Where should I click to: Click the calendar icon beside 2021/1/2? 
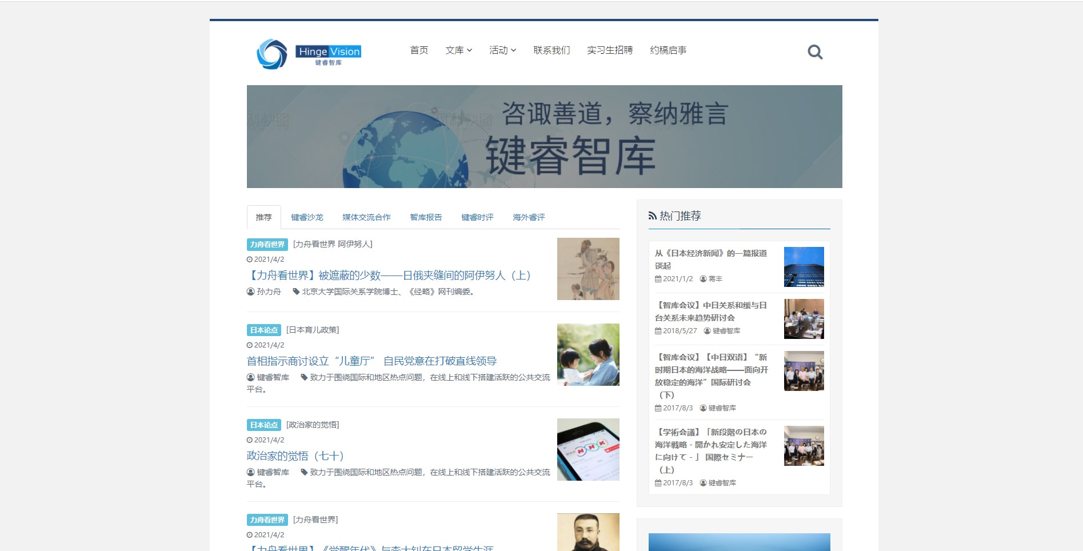pos(658,279)
